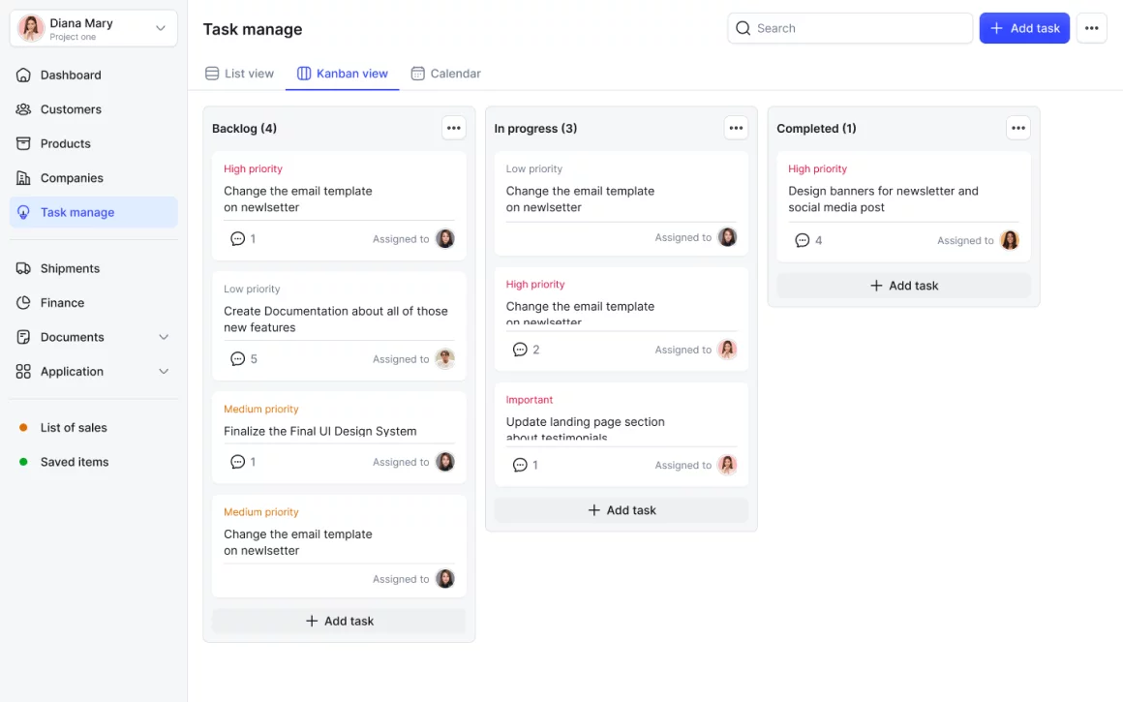Switch to the List view tab
This screenshot has width=1123, height=702.
239,74
